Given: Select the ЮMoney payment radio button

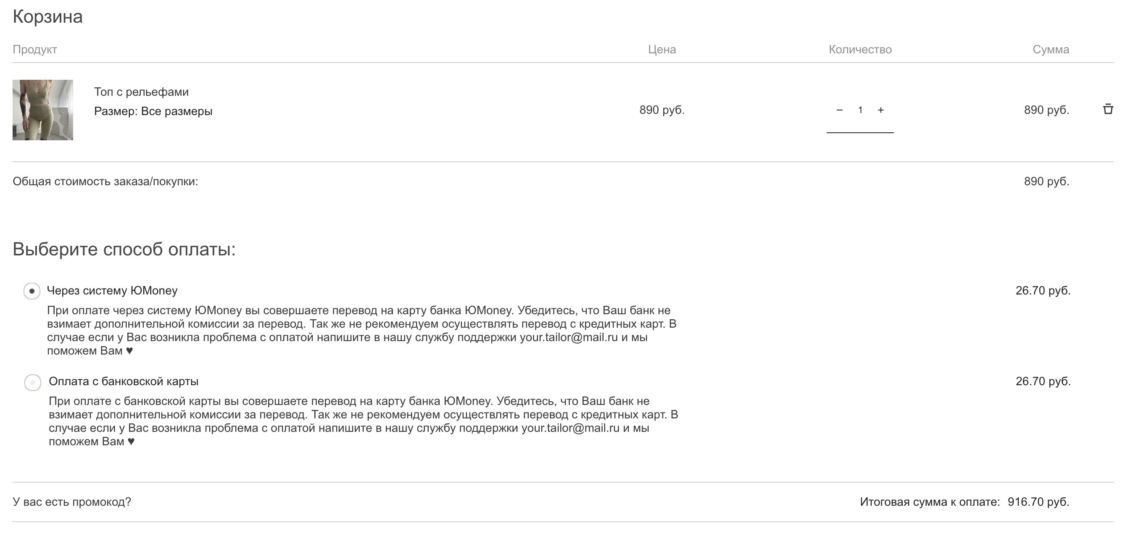Looking at the screenshot, I should coord(32,292).
